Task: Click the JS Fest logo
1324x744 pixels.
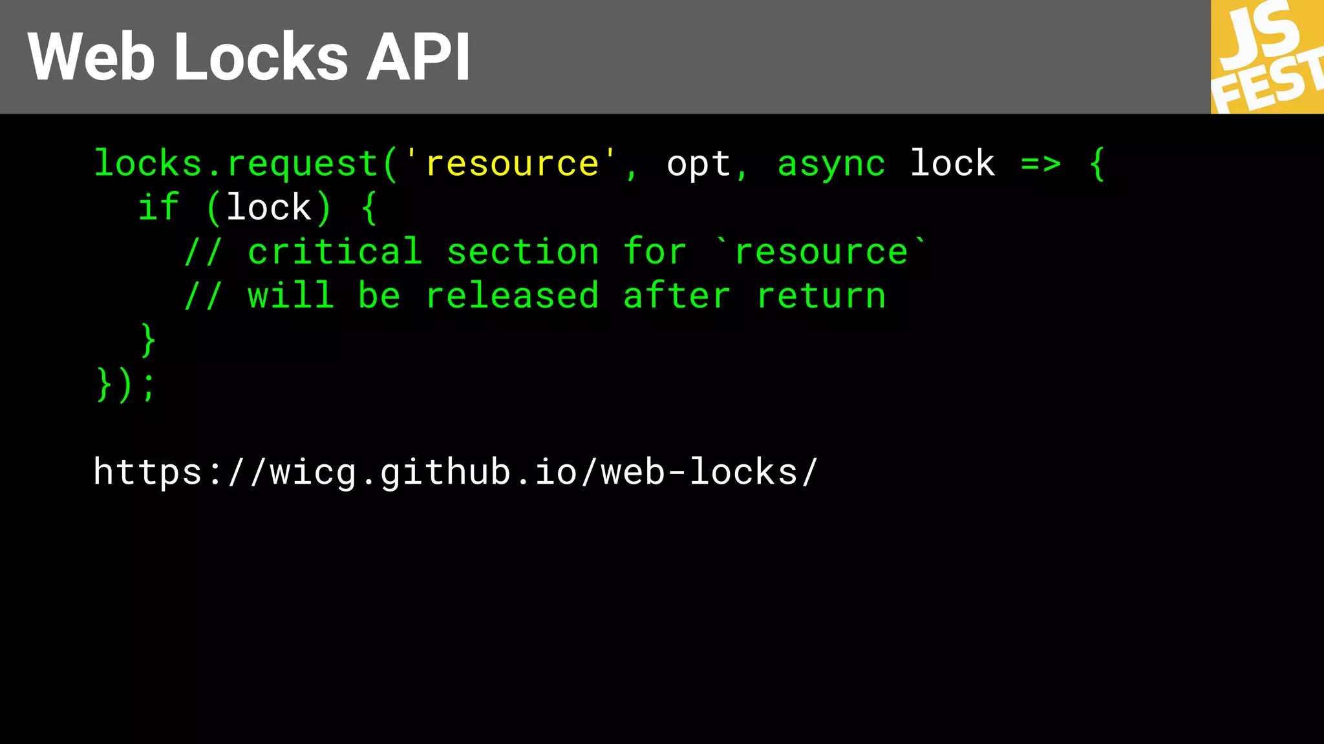Action: point(1267,57)
